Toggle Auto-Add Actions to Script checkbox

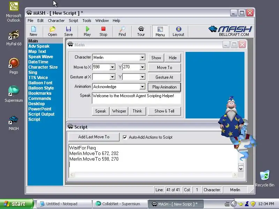(x=125, y=137)
